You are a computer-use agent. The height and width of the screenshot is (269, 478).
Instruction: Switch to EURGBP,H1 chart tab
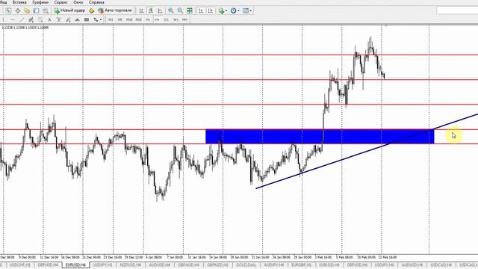[x=301, y=265]
